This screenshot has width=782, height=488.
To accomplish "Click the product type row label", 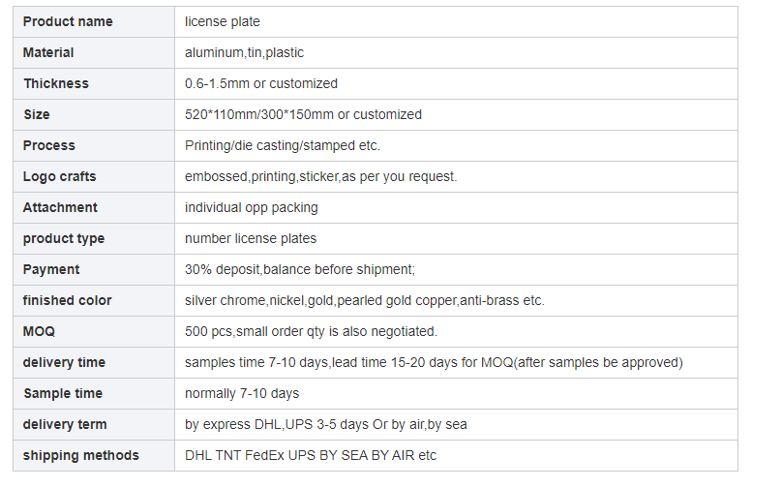I will pyautogui.click(x=64, y=238).
